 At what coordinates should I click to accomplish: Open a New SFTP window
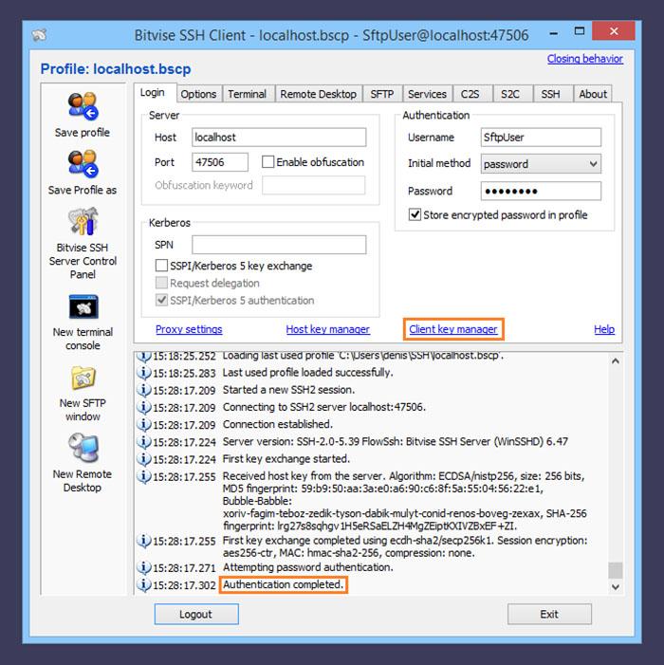click(x=83, y=377)
